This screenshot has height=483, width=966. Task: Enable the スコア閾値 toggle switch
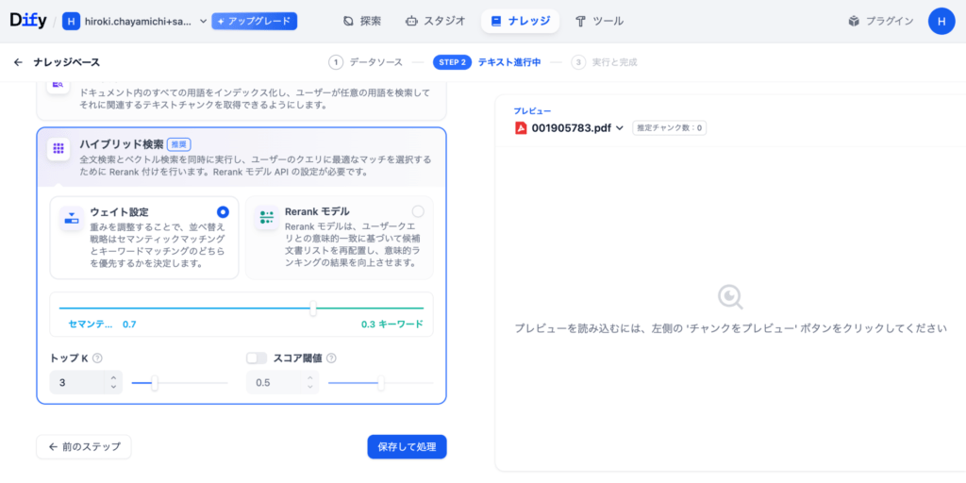pyautogui.click(x=257, y=358)
